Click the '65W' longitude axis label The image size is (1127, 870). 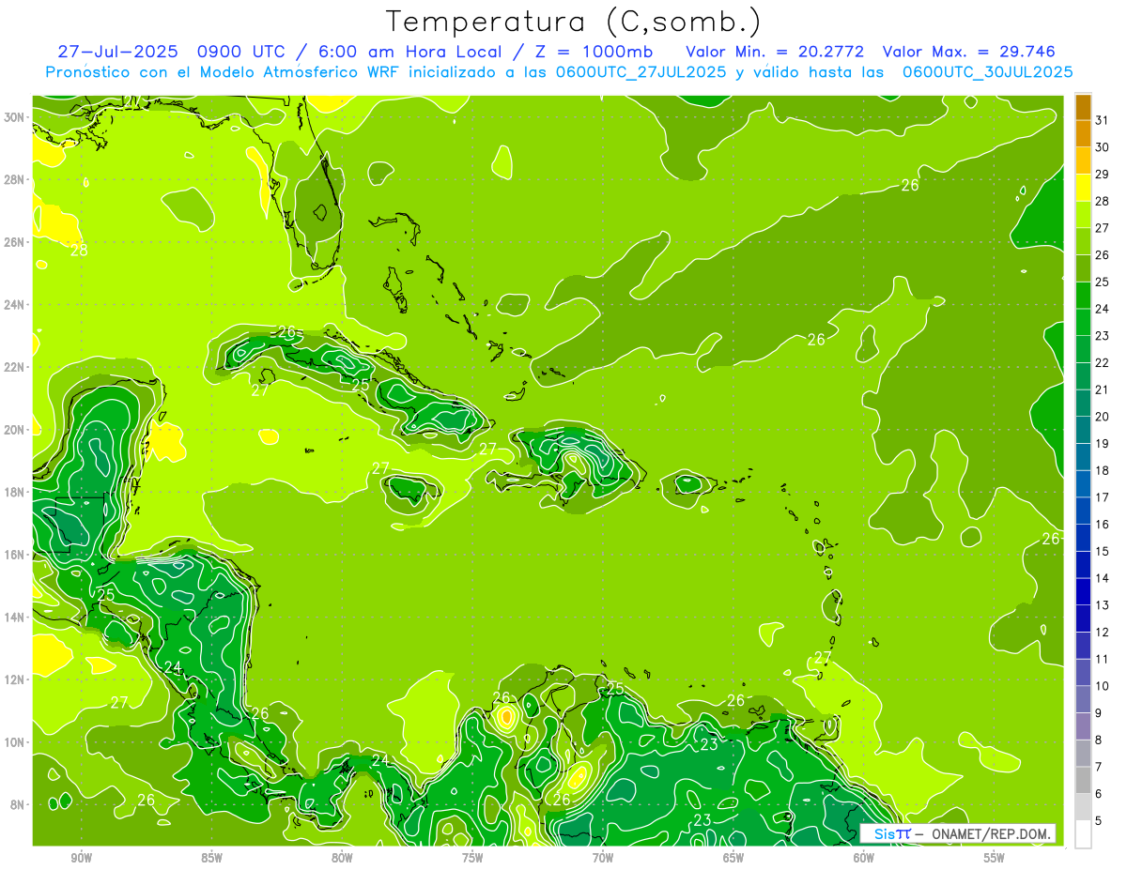coord(733,858)
